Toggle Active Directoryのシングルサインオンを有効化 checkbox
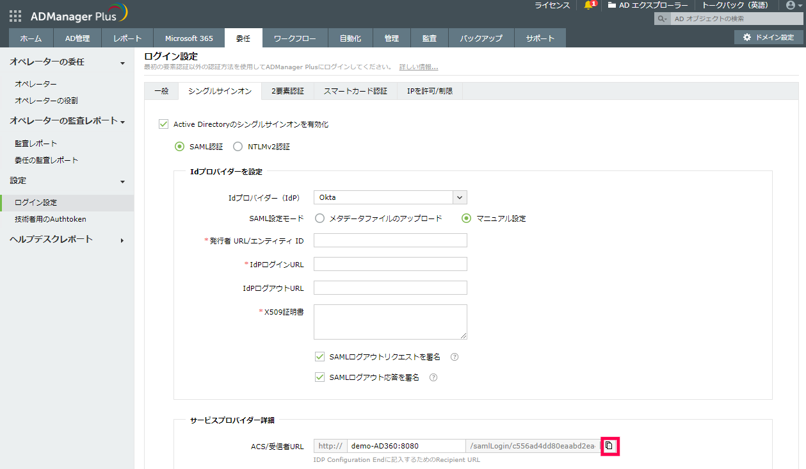Screen dimensions: 806x469 (x=163, y=124)
